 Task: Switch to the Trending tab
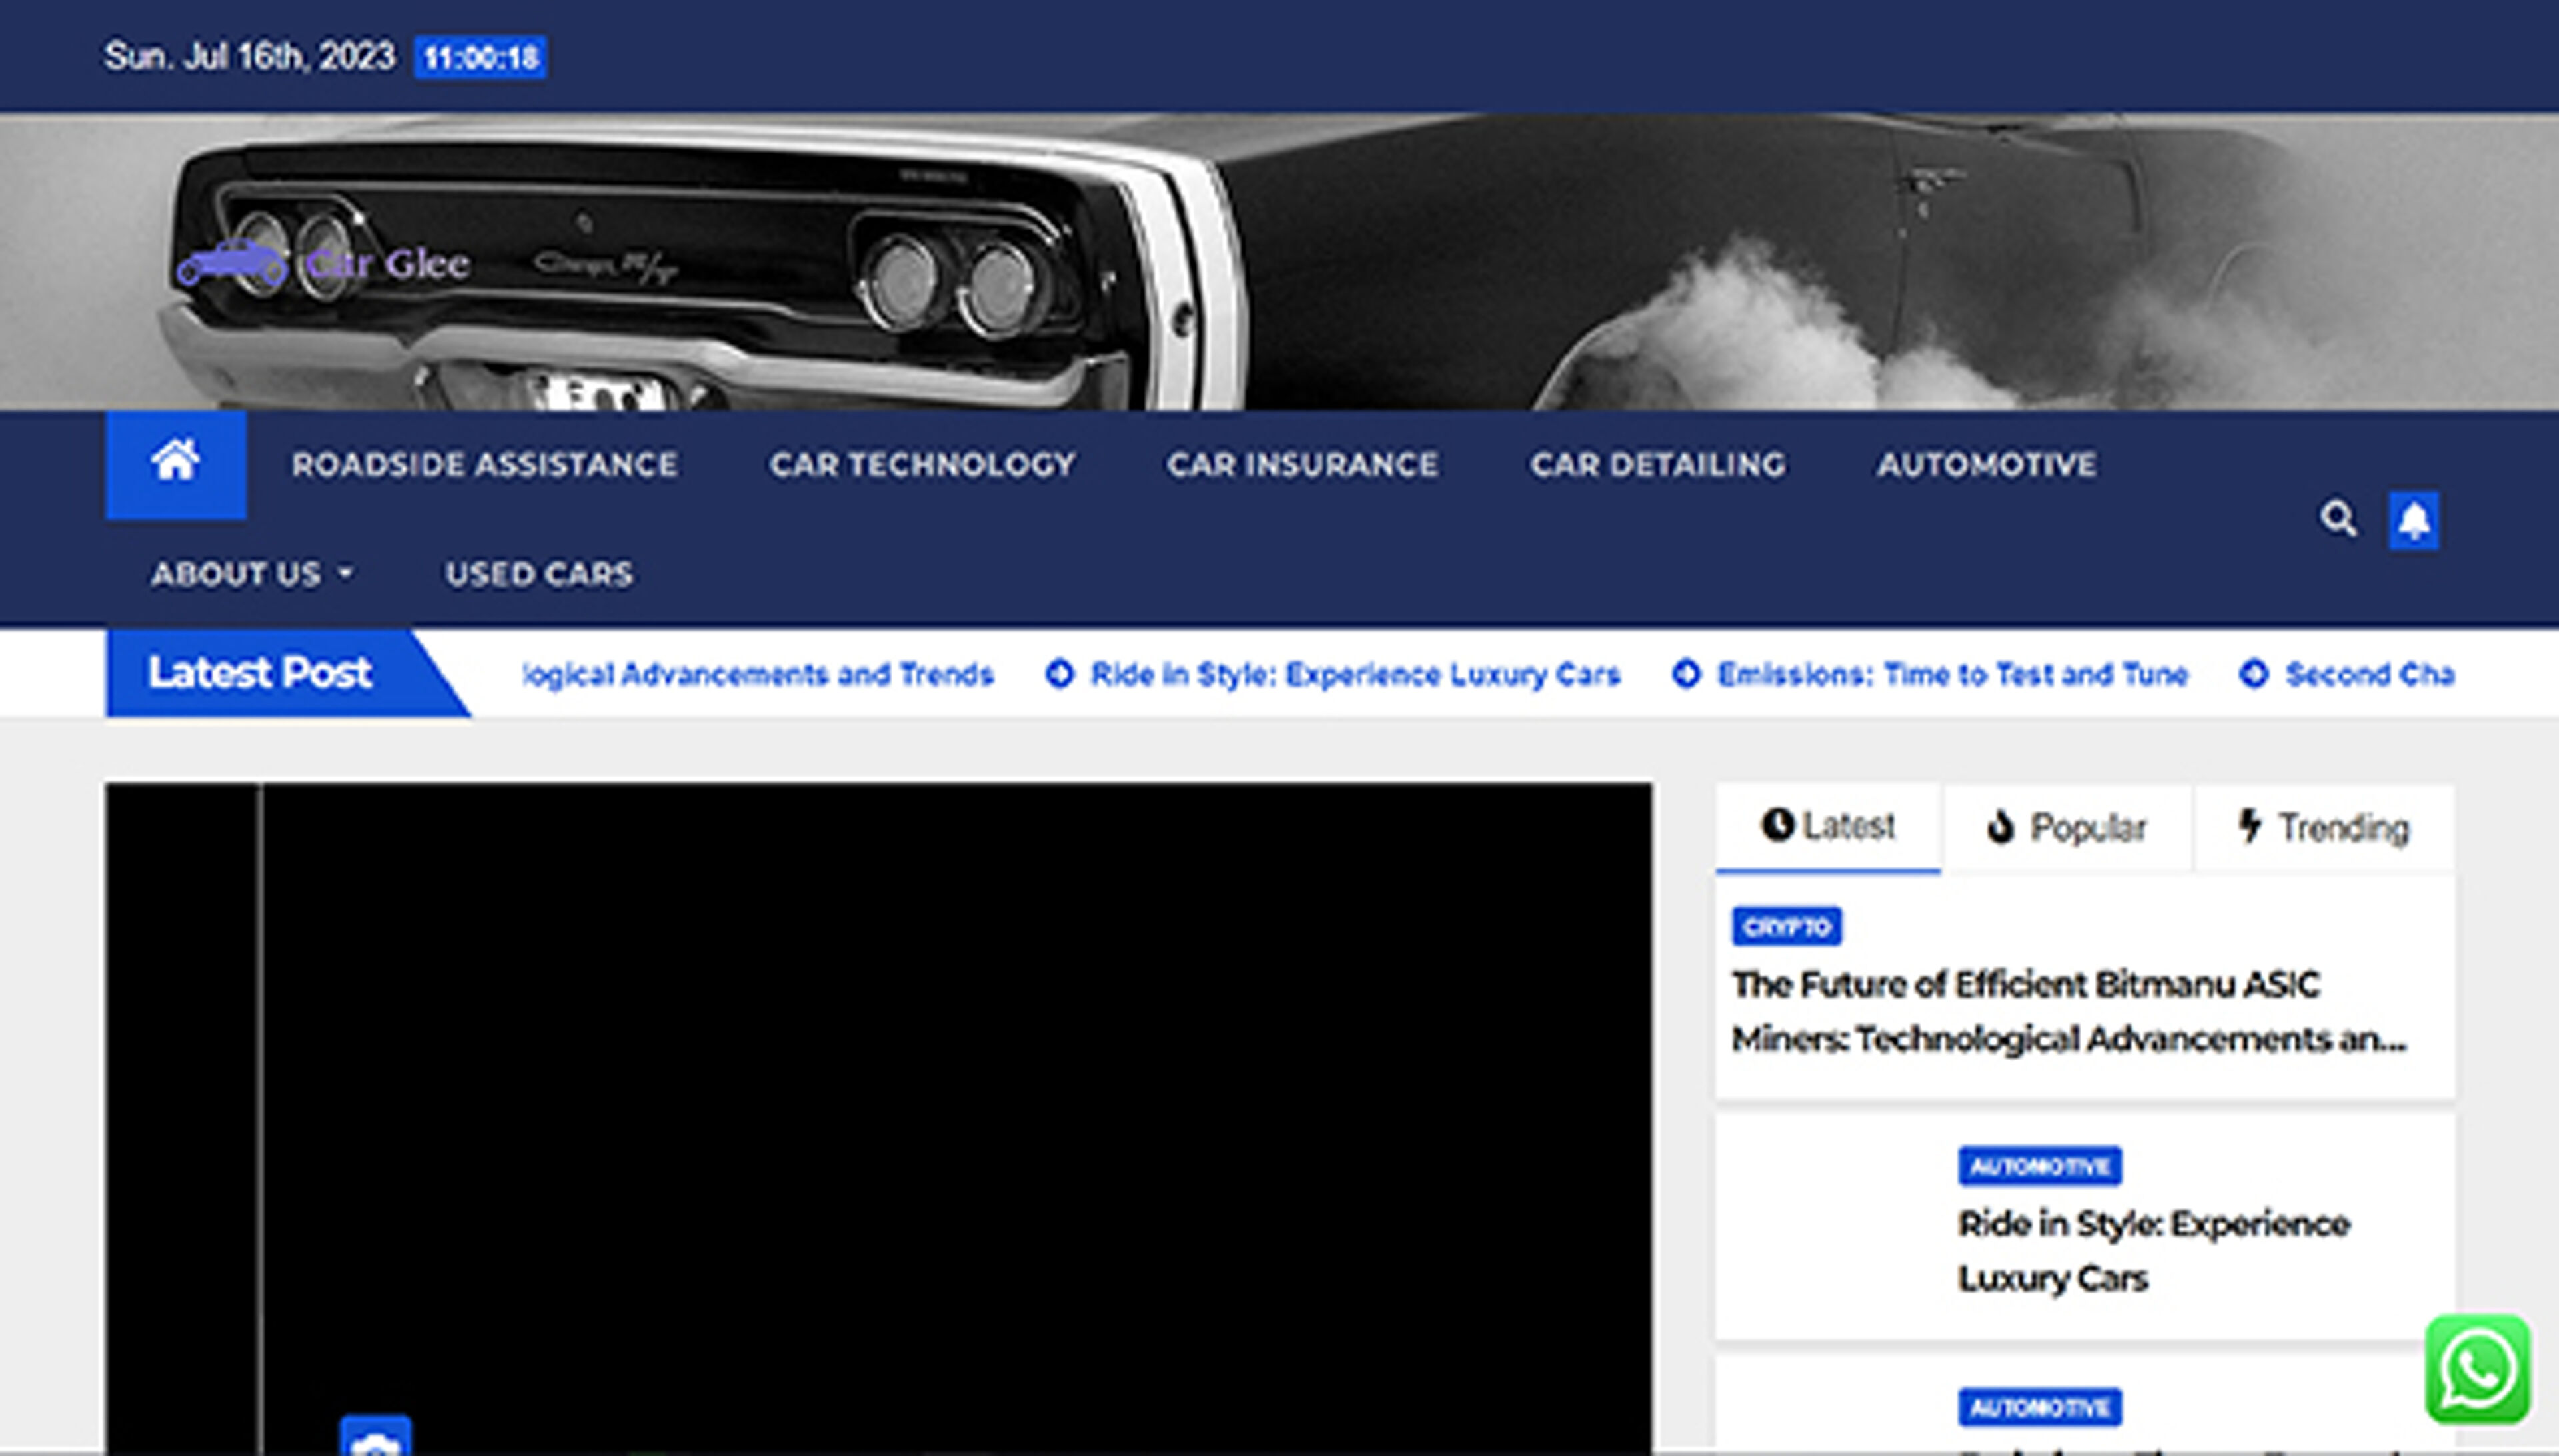click(2323, 828)
